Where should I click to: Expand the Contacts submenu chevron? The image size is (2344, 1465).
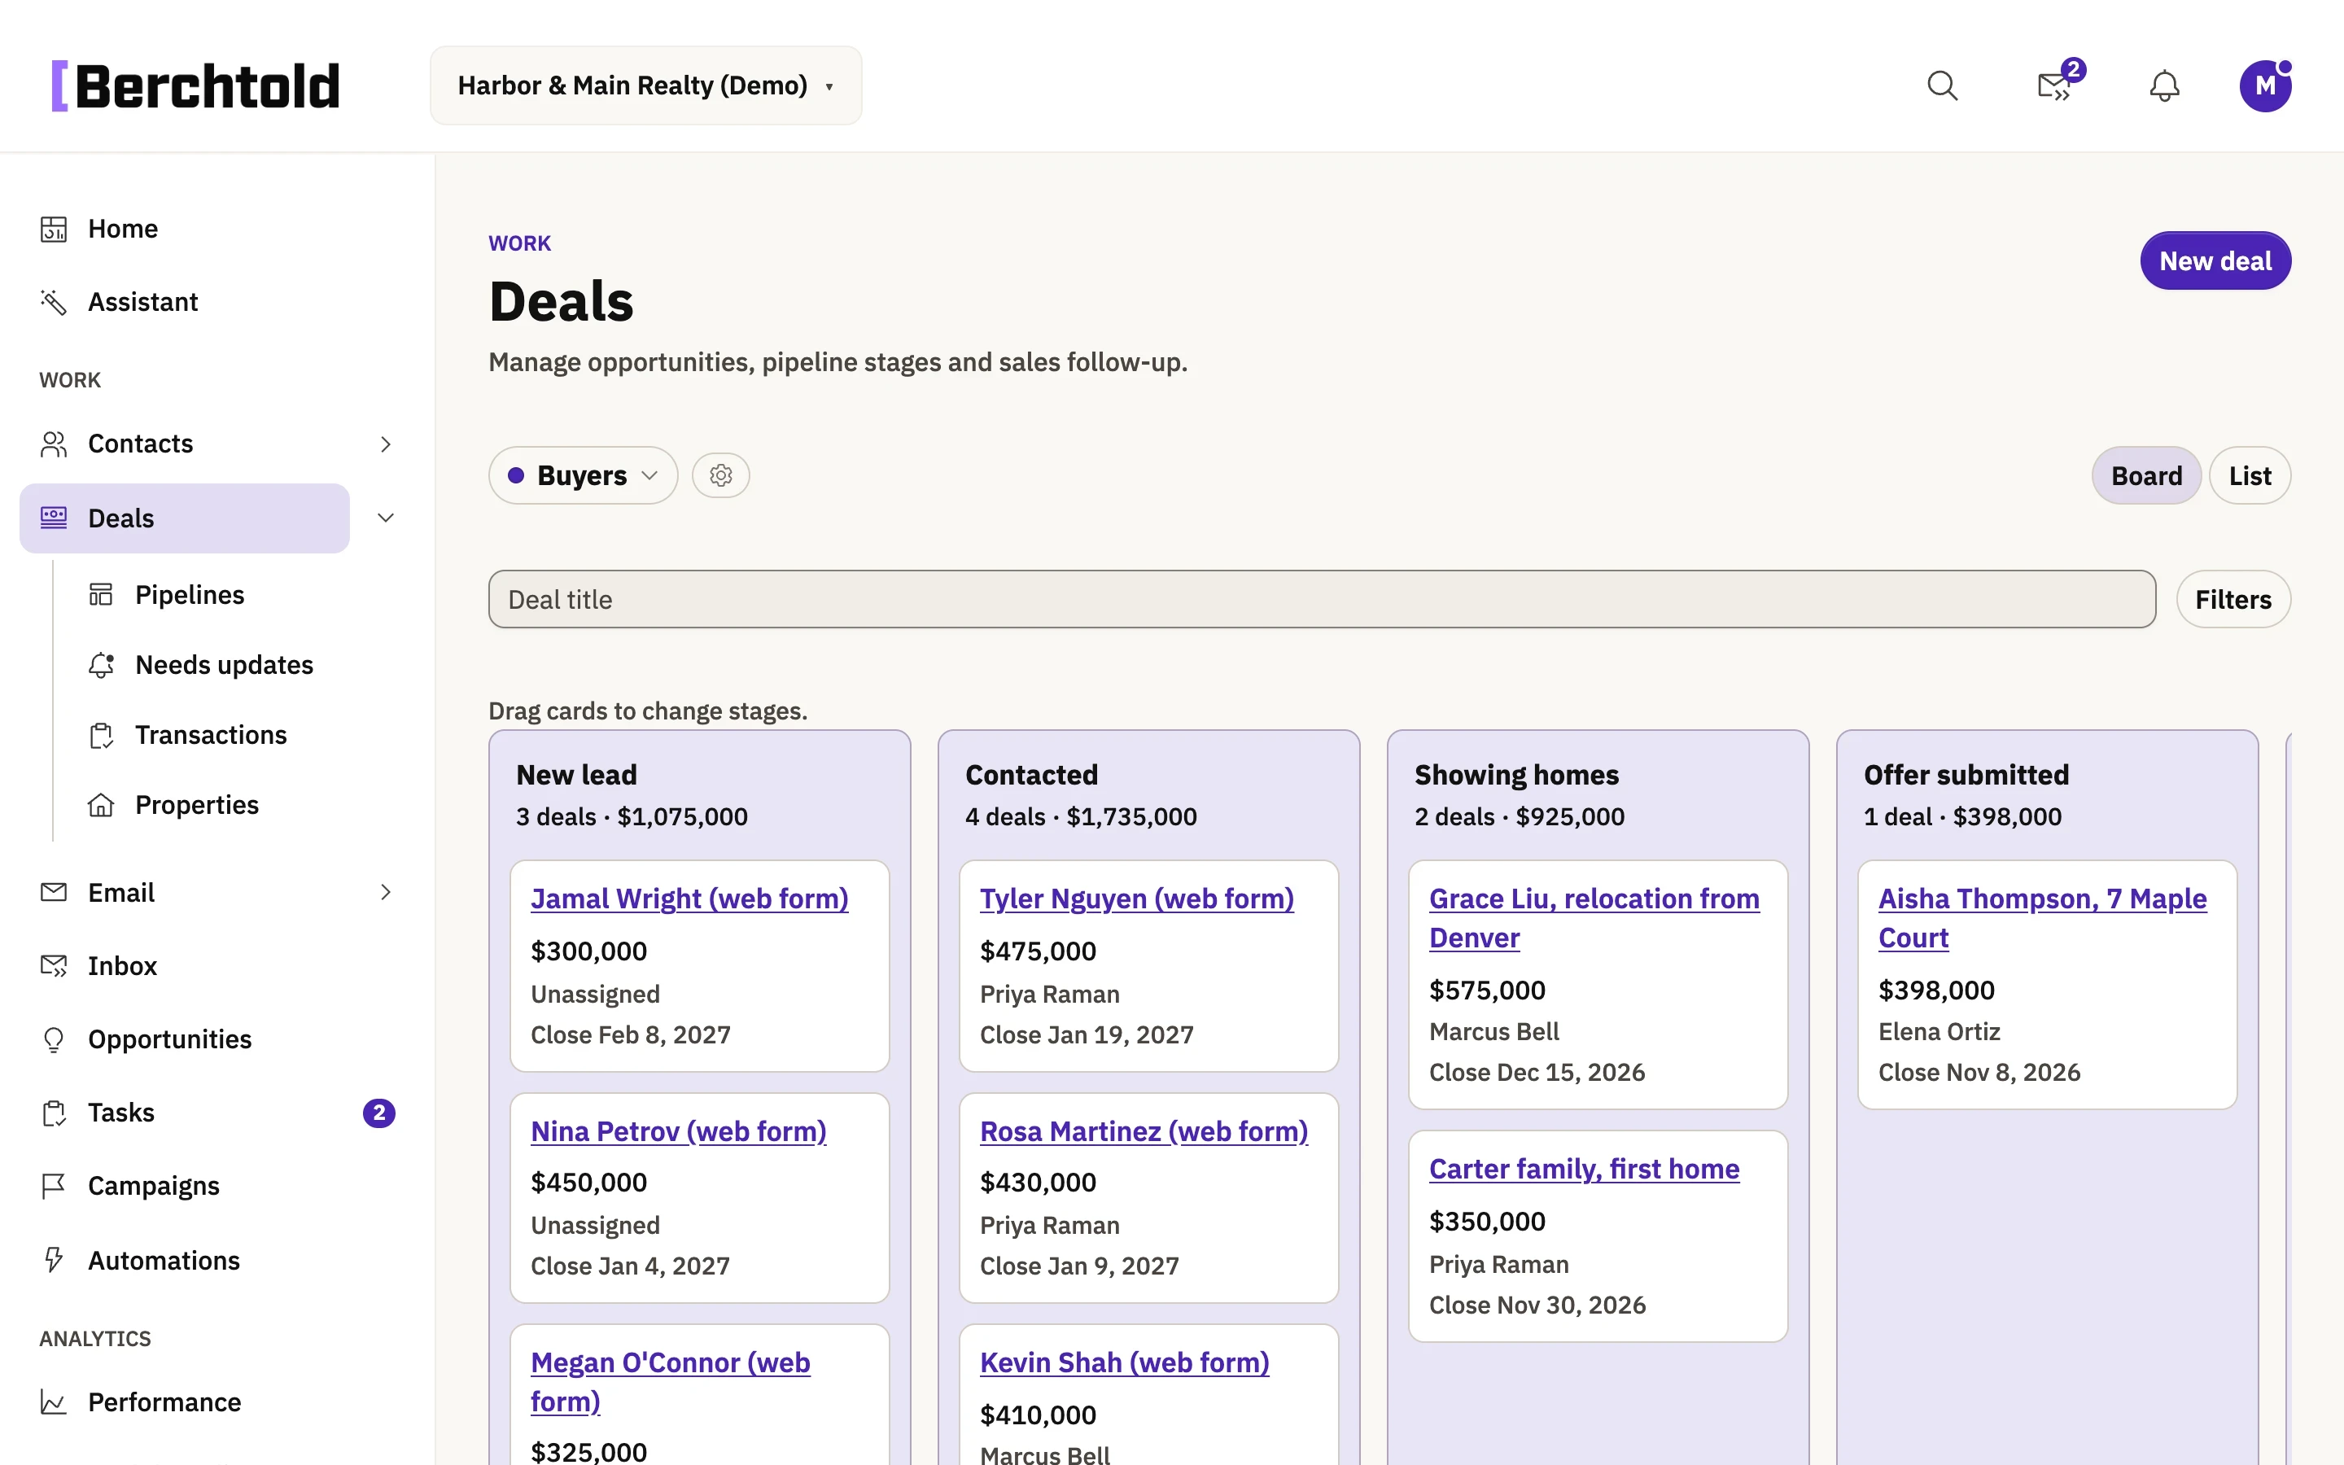coord(386,444)
